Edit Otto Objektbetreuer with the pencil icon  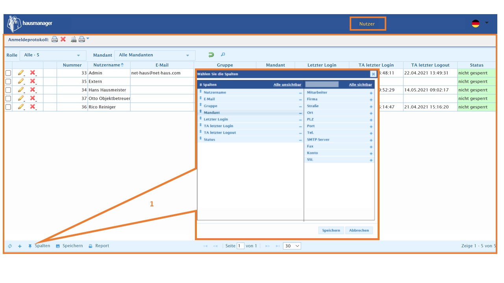coord(21,98)
